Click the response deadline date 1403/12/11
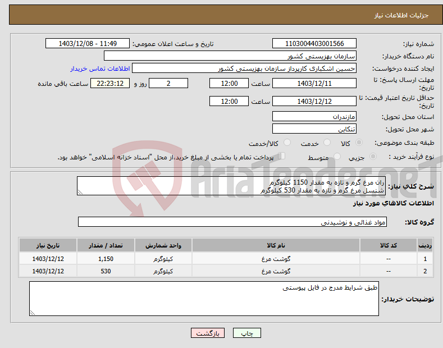Image resolution: width=443 pixels, height=348 pixels. [x=314, y=83]
